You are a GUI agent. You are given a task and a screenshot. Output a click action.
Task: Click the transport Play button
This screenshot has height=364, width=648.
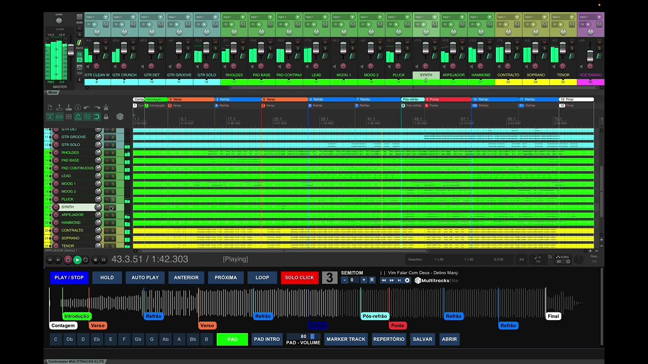[77, 260]
